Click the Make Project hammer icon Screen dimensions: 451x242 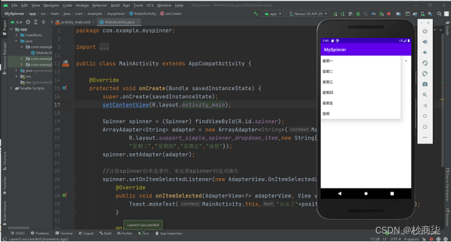(255, 14)
